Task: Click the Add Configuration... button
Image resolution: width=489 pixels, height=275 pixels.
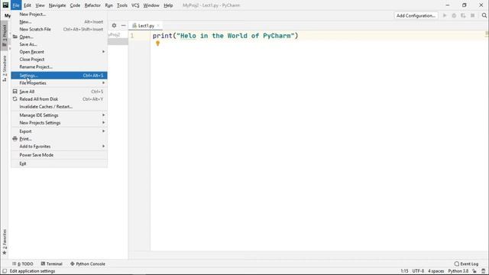Action: click(x=416, y=15)
